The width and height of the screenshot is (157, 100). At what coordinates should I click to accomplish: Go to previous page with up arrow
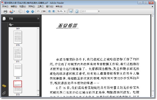coord(28,12)
